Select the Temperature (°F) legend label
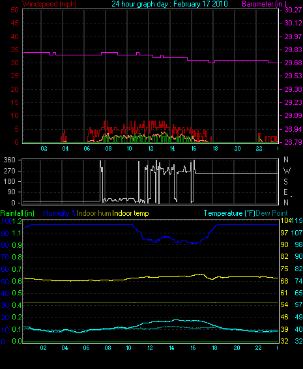 tap(229, 213)
